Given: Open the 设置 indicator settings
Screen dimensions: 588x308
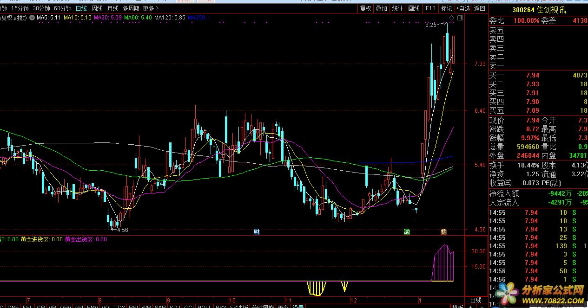Looking at the screenshot, I should (298, 307).
